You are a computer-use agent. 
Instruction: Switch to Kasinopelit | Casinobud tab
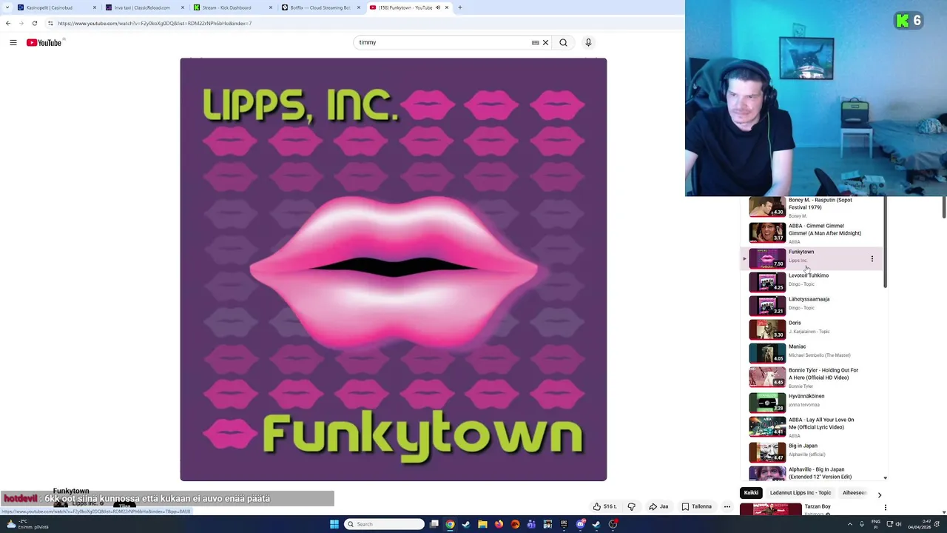coord(55,7)
